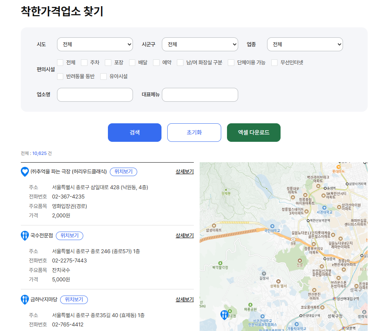The width and height of the screenshot is (385, 331).
Task: Open 상세보기 for 국수전문점
Action: (x=185, y=236)
